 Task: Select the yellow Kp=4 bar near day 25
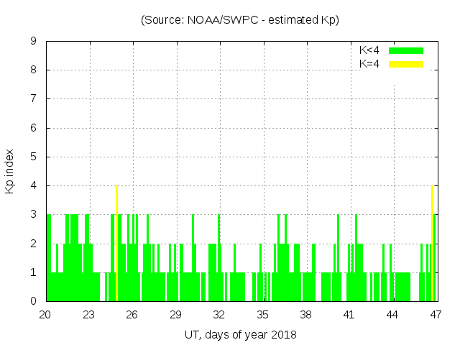116,243
